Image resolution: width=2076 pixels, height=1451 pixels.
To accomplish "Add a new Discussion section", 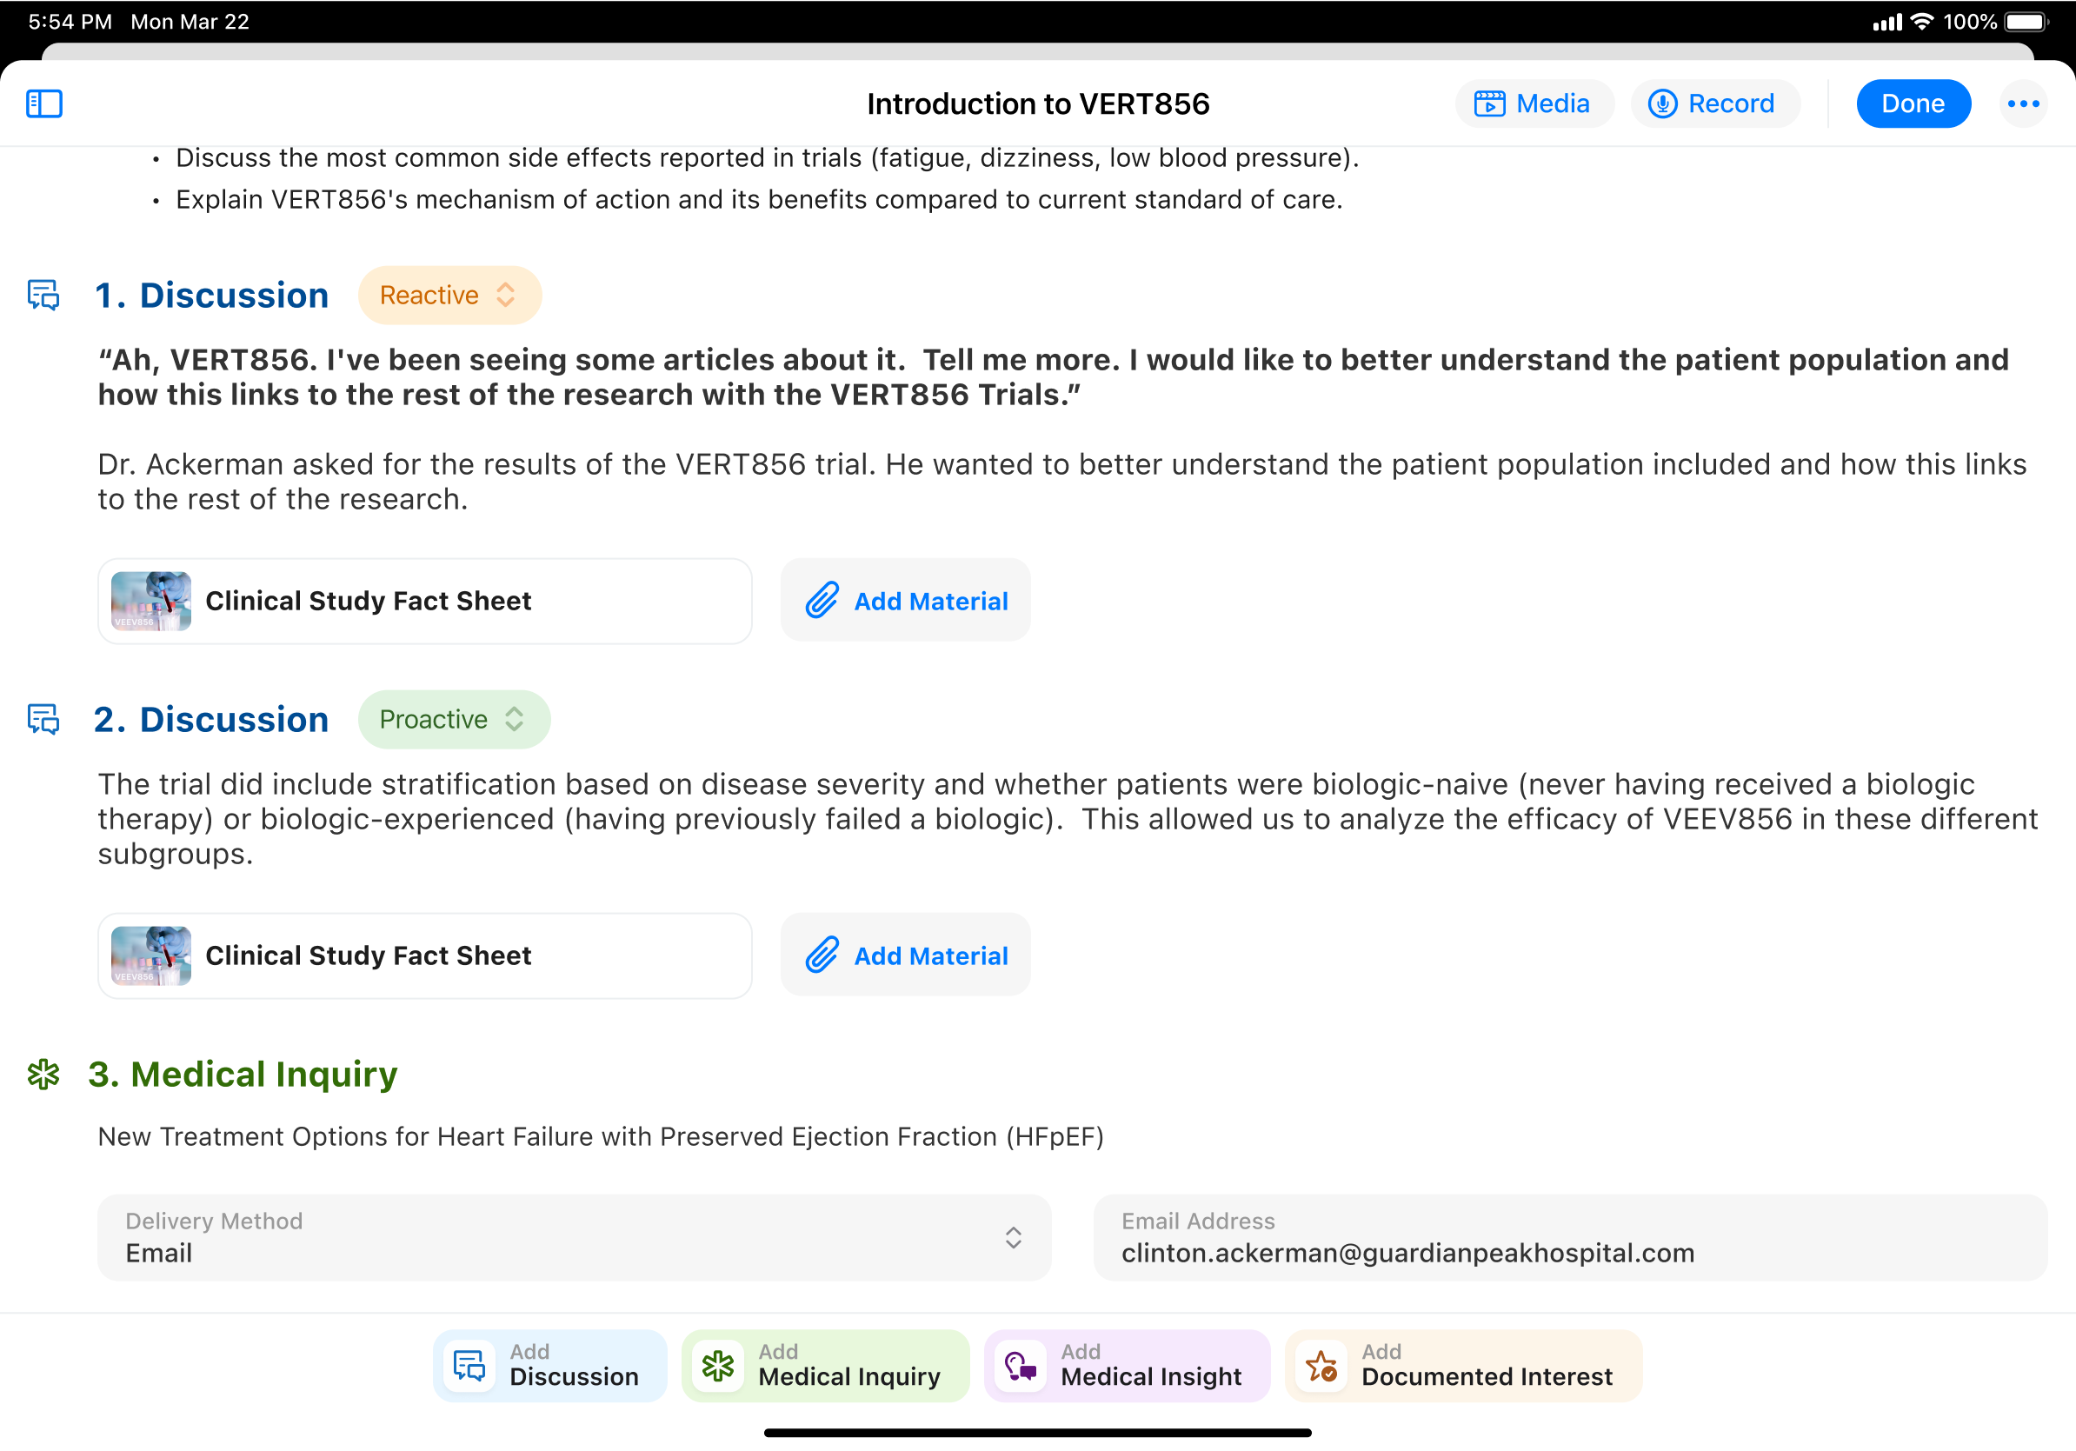I will pos(549,1365).
